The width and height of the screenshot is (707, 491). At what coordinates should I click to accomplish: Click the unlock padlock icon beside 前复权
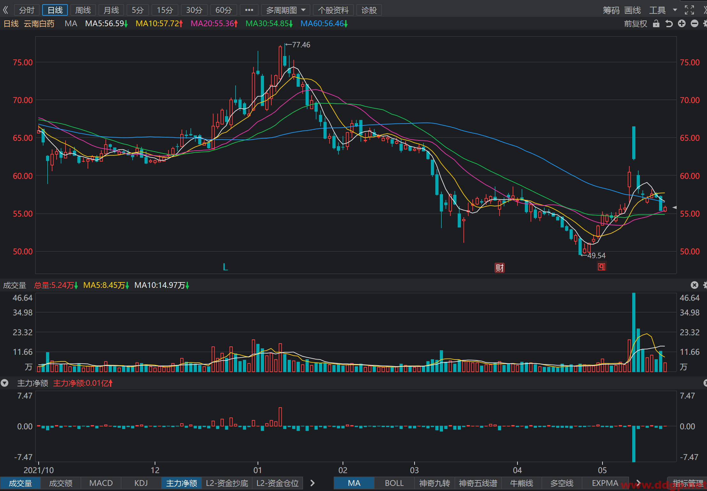pyautogui.click(x=656, y=24)
